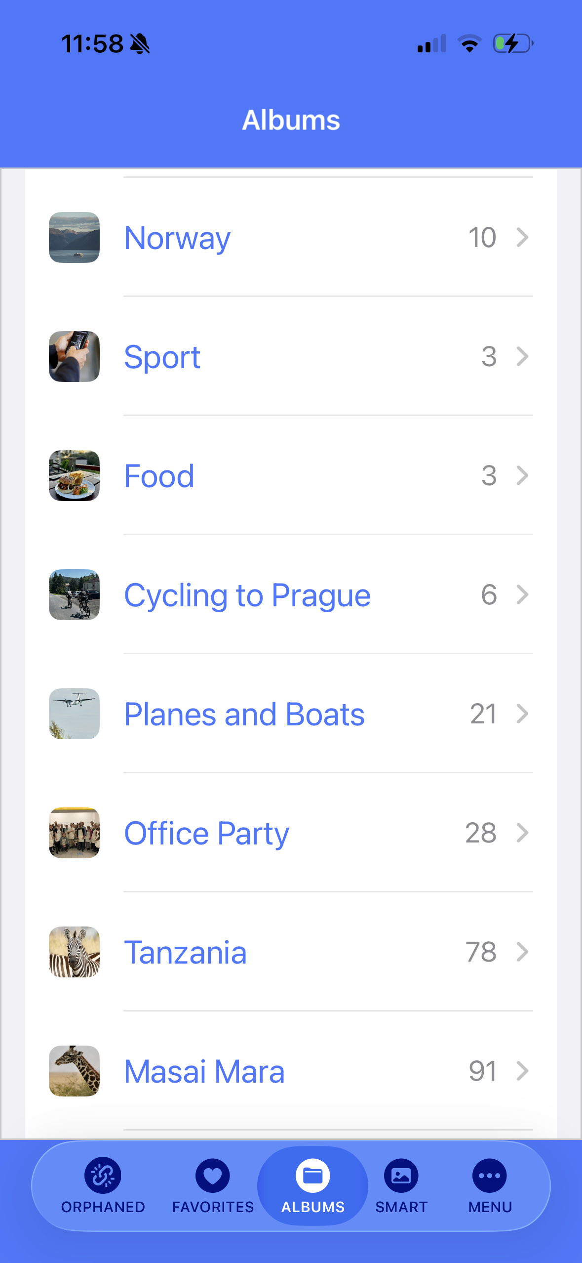Tap the Norway fjord thumbnail
Image resolution: width=582 pixels, height=1263 pixels.
coord(75,238)
